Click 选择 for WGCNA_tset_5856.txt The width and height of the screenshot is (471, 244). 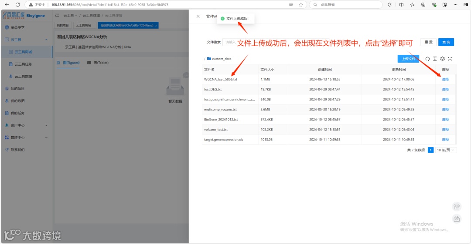[445, 79]
